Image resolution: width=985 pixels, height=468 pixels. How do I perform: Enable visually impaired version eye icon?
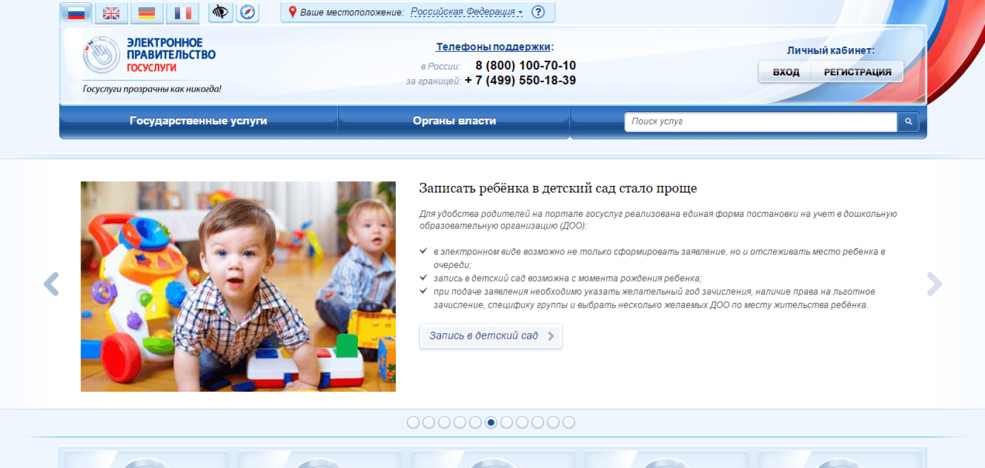pyautogui.click(x=220, y=12)
